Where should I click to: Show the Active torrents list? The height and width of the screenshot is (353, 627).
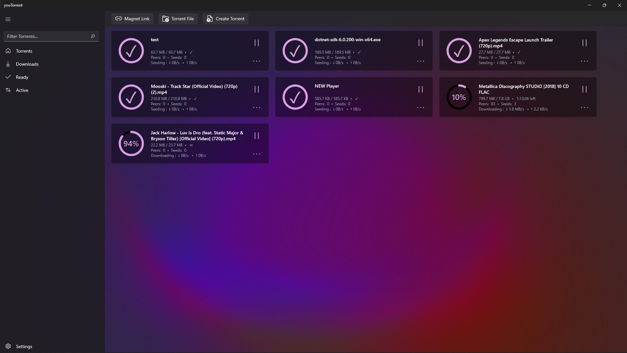tap(22, 90)
